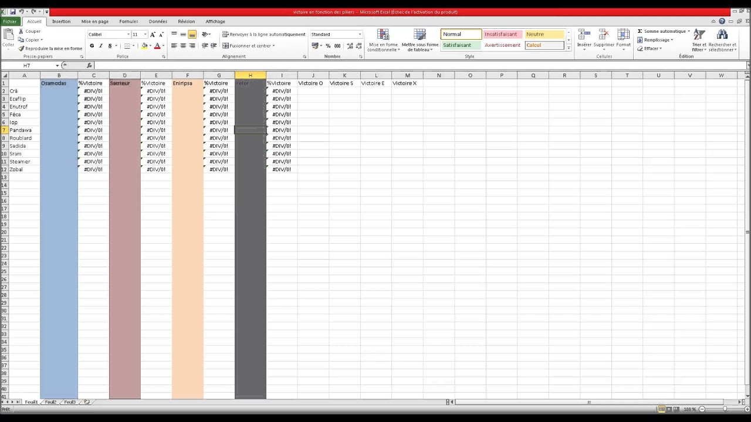Switch to the Insertion tab

coord(61,22)
